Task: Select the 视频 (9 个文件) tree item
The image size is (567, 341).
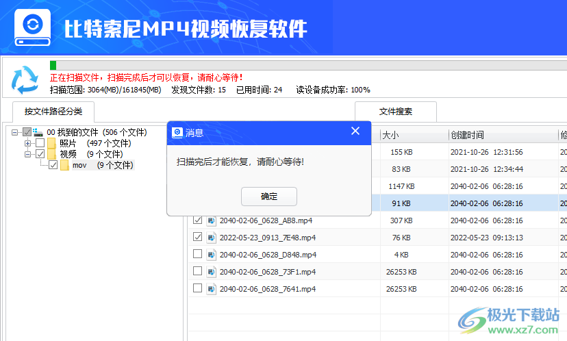Action: (91, 154)
